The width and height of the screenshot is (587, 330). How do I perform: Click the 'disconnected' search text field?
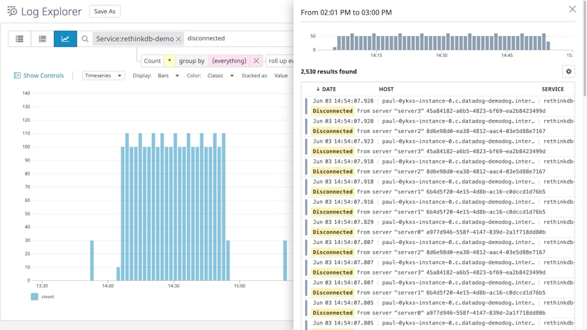click(x=206, y=38)
